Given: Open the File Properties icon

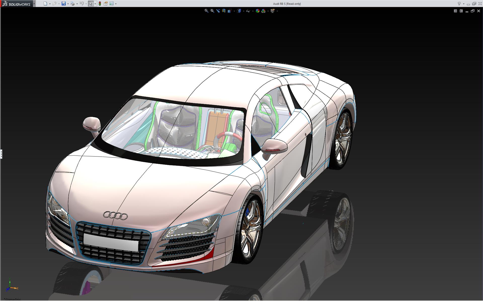Looking at the screenshot, I should pos(106,4).
